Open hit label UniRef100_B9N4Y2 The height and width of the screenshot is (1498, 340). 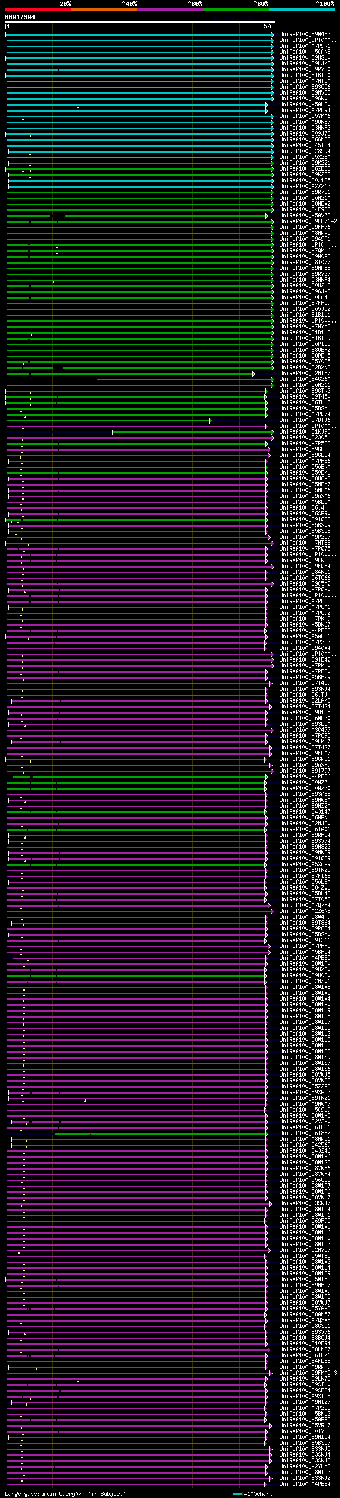(x=305, y=35)
